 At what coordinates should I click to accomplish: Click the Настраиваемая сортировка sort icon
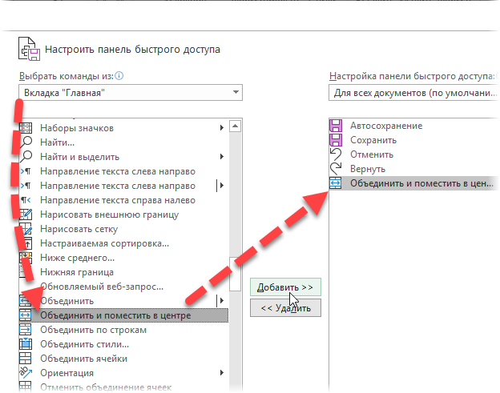(x=26, y=243)
